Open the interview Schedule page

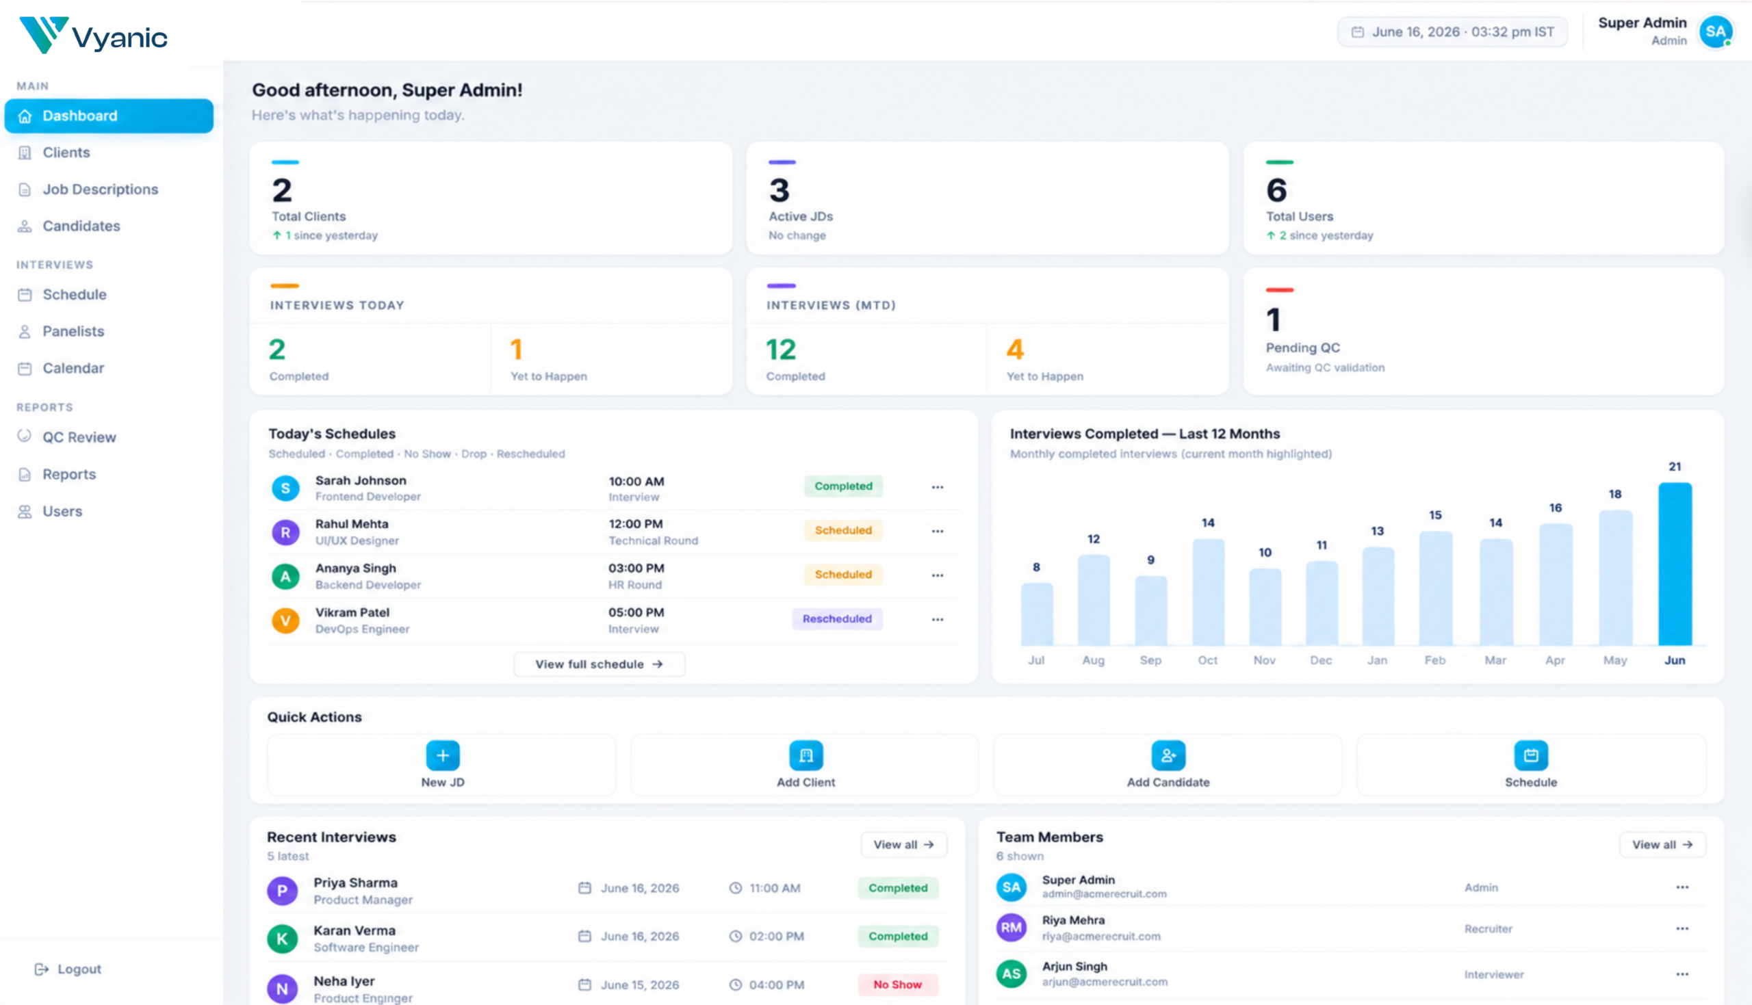pyautogui.click(x=74, y=295)
